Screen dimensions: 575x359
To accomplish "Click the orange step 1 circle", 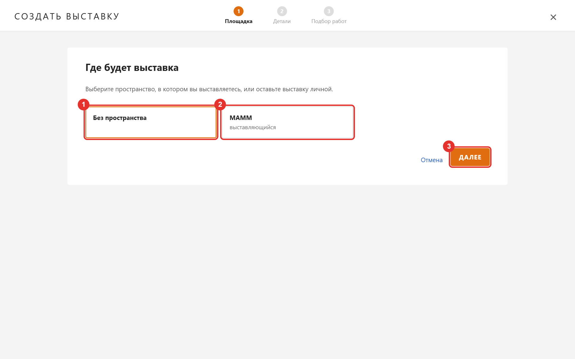I will point(238,11).
